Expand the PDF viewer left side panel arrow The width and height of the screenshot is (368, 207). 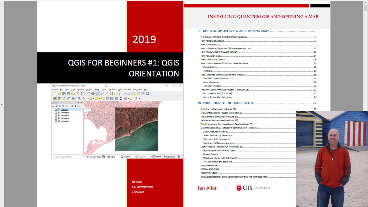1,104
